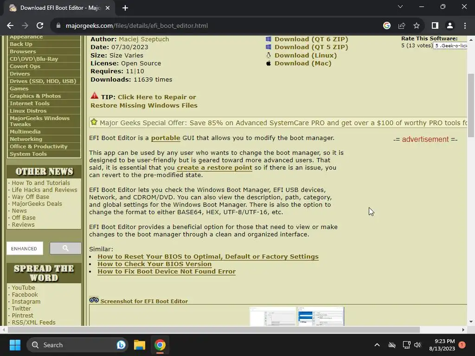Click the special offer star icon
Viewport: 475px width, 356px height.
pos(94,122)
